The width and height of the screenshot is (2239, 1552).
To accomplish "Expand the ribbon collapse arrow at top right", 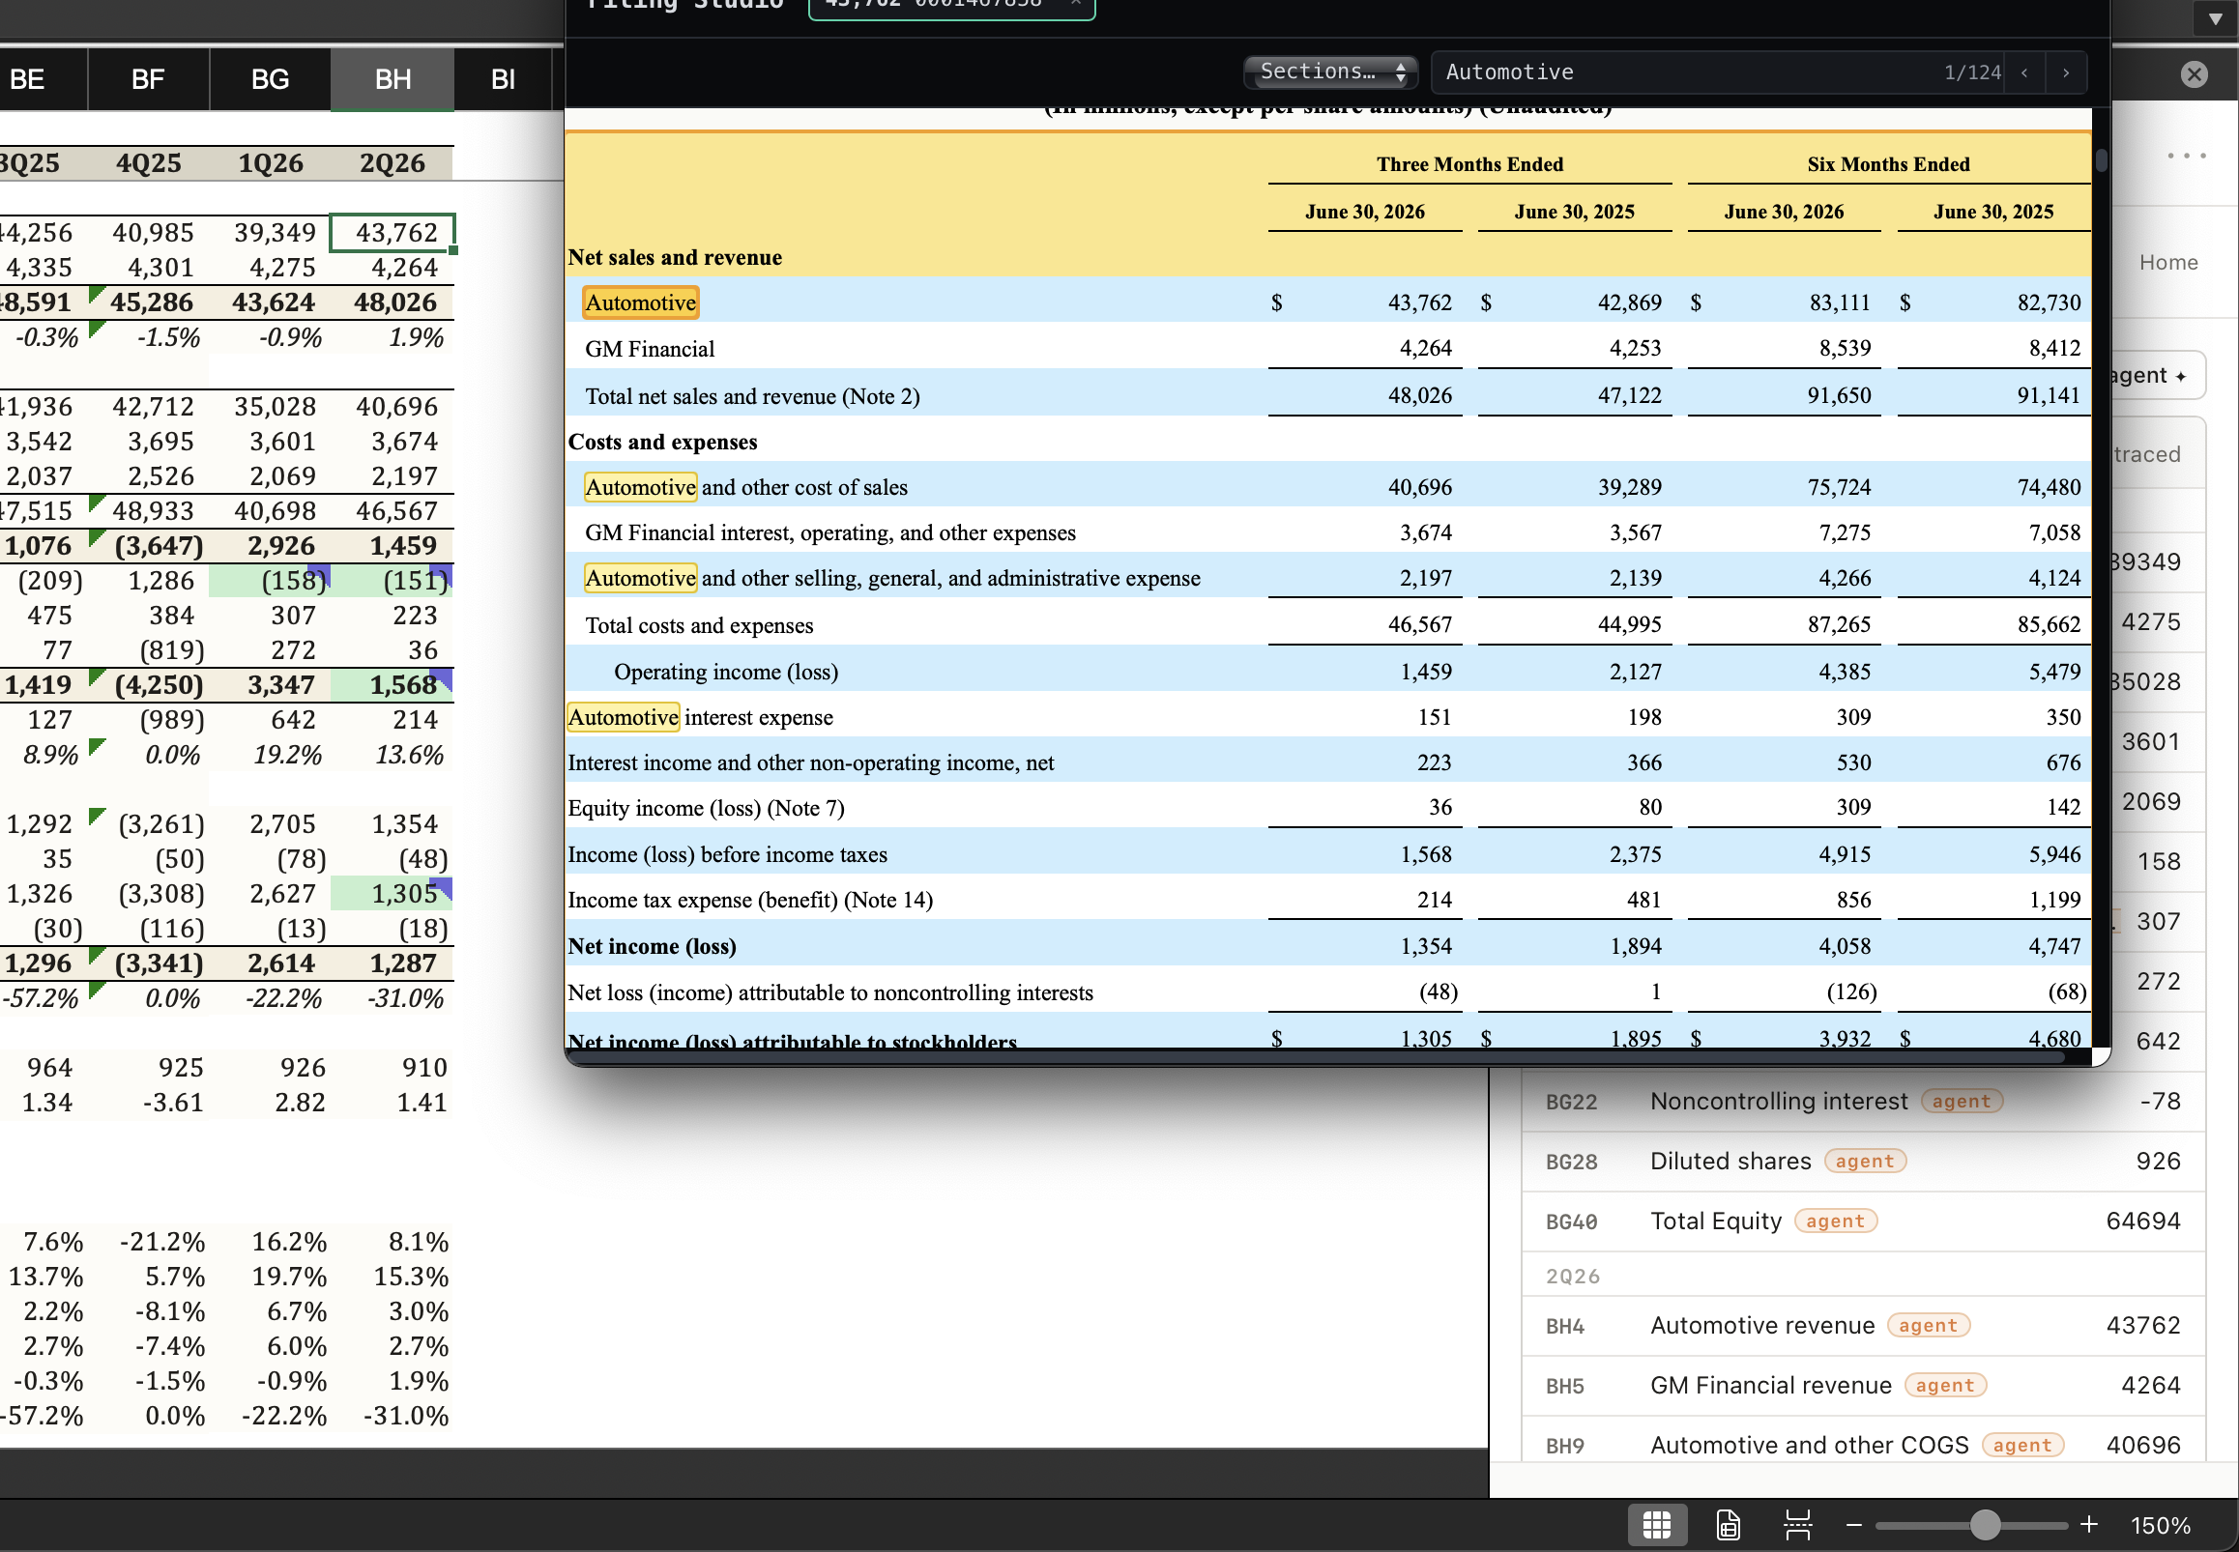I will (x=2216, y=18).
